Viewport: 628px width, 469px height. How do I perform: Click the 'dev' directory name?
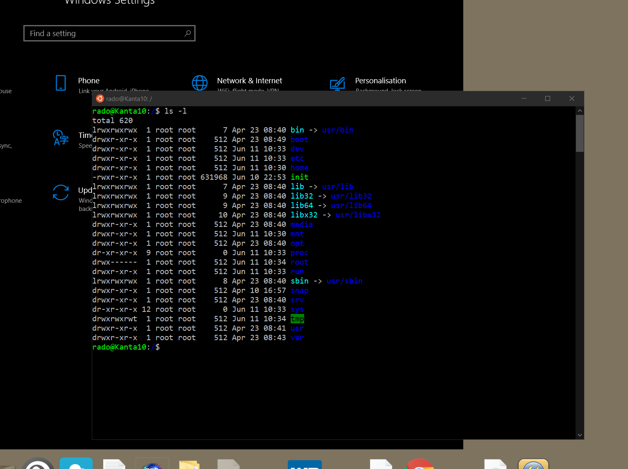point(297,149)
